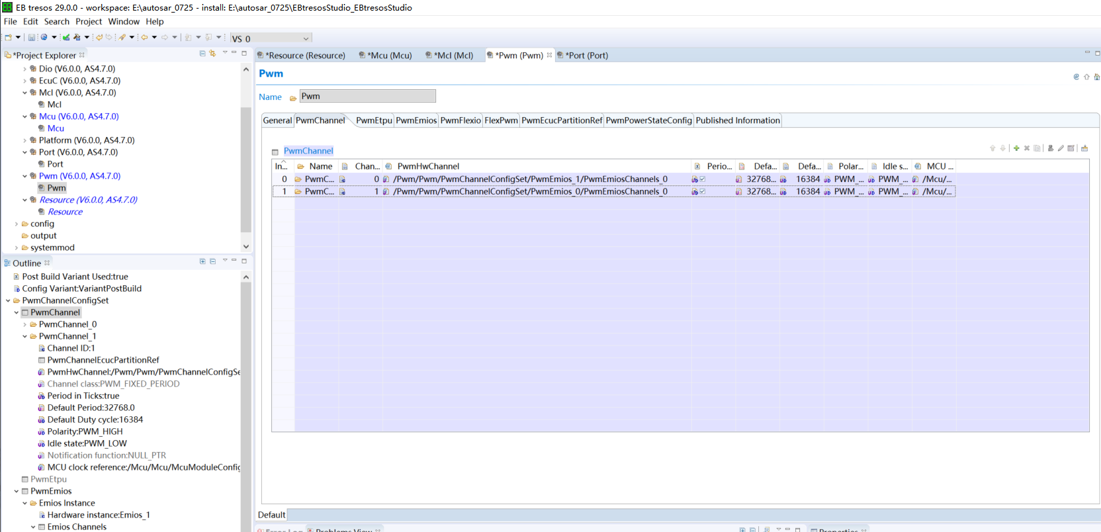Click the Name column header
Image resolution: width=1101 pixels, height=532 pixels.
click(x=316, y=167)
